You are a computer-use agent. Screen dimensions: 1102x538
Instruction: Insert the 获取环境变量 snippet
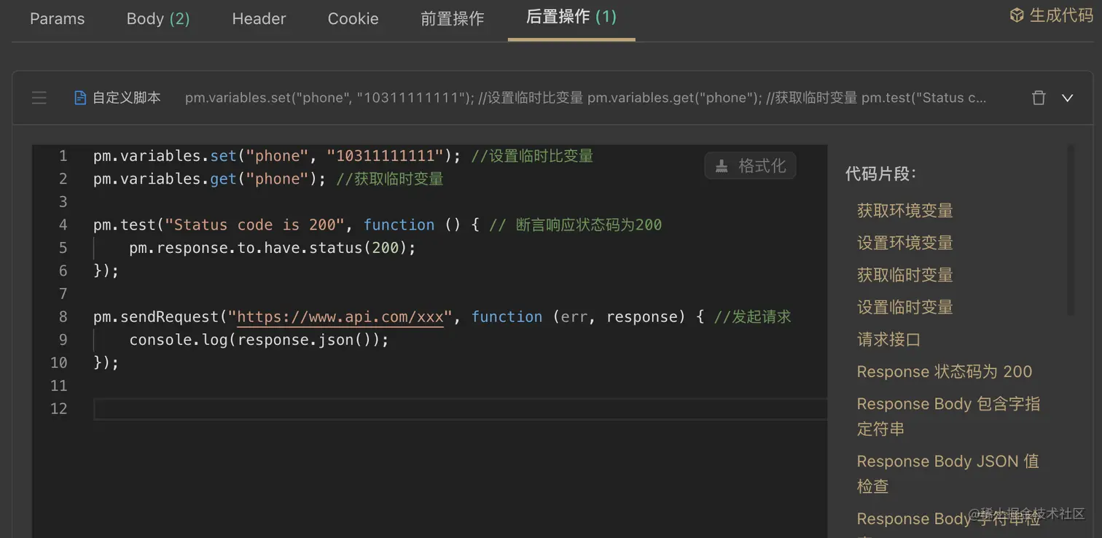coord(904,211)
